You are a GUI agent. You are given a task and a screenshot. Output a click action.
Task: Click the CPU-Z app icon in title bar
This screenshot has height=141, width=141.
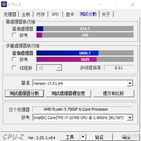[4, 4]
